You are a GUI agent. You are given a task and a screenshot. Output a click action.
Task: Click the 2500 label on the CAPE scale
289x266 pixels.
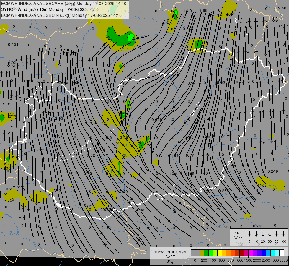point(266,260)
